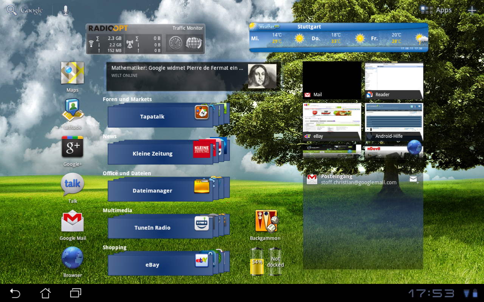
Task: Tap the Posteingang Gmail widget header
Action: point(363,179)
